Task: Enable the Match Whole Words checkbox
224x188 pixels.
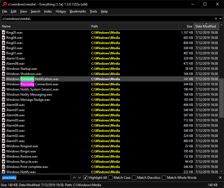Action: point(164,178)
